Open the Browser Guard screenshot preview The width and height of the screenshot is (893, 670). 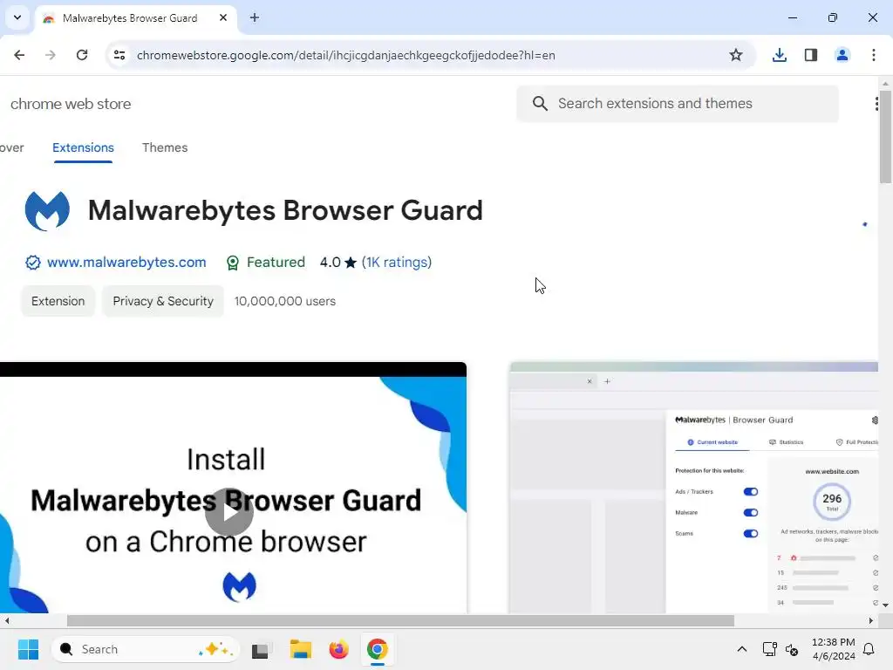click(693, 488)
